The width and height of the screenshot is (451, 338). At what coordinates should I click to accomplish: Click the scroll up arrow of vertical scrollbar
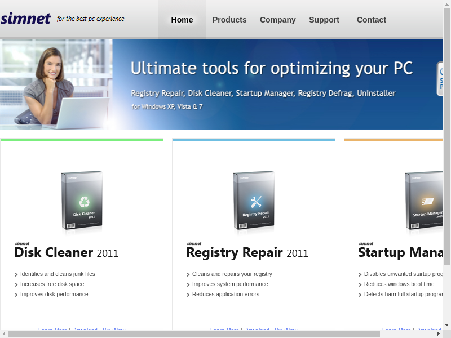coord(446,4)
